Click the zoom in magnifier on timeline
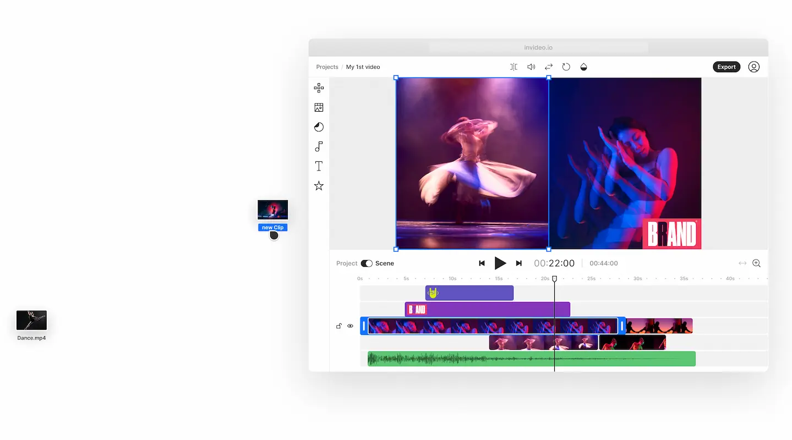 tap(757, 263)
